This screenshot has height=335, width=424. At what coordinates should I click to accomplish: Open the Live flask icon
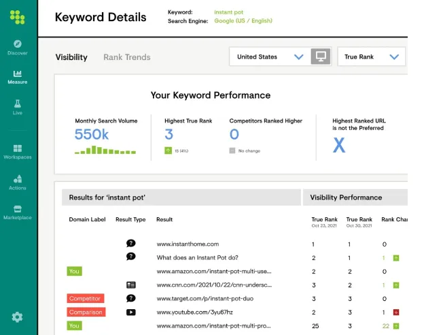point(18,107)
